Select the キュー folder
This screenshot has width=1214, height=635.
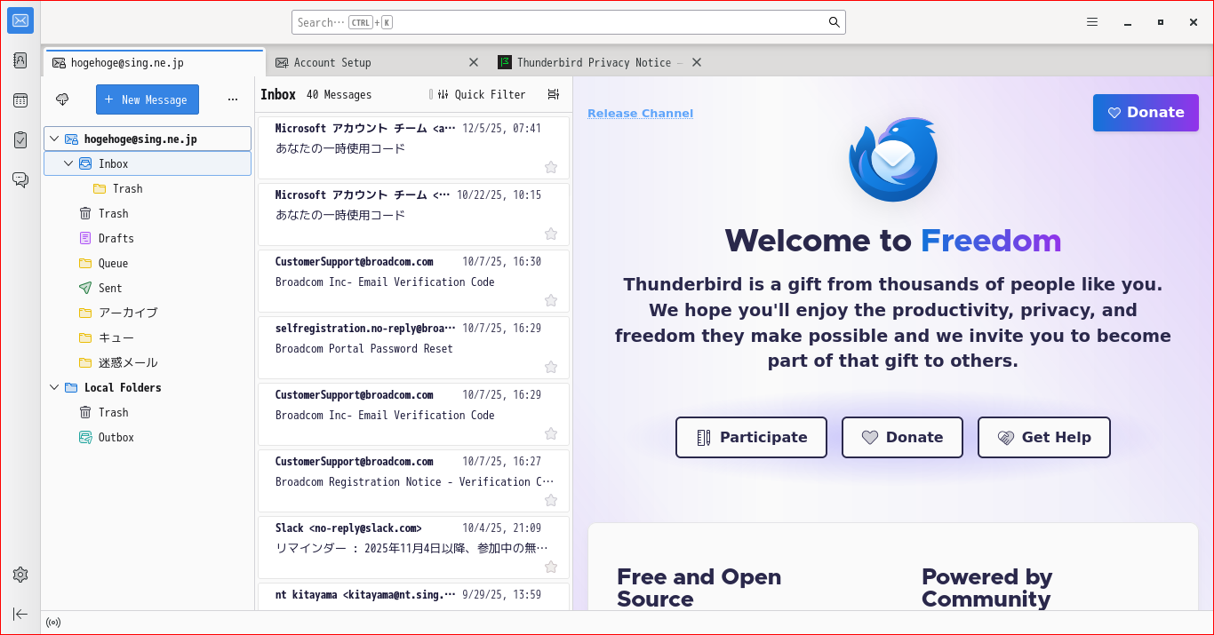click(x=148, y=337)
